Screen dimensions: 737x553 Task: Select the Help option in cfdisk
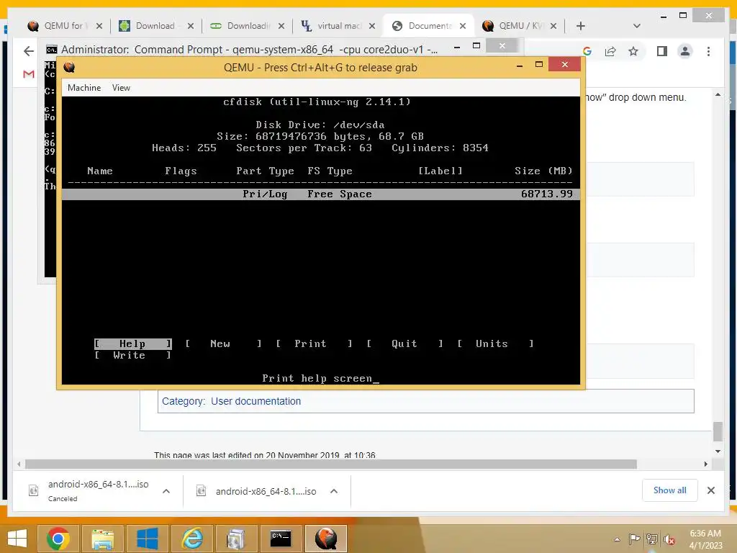click(132, 343)
